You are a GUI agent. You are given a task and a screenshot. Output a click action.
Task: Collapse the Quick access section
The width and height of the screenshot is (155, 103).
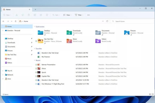[x=35, y=27]
